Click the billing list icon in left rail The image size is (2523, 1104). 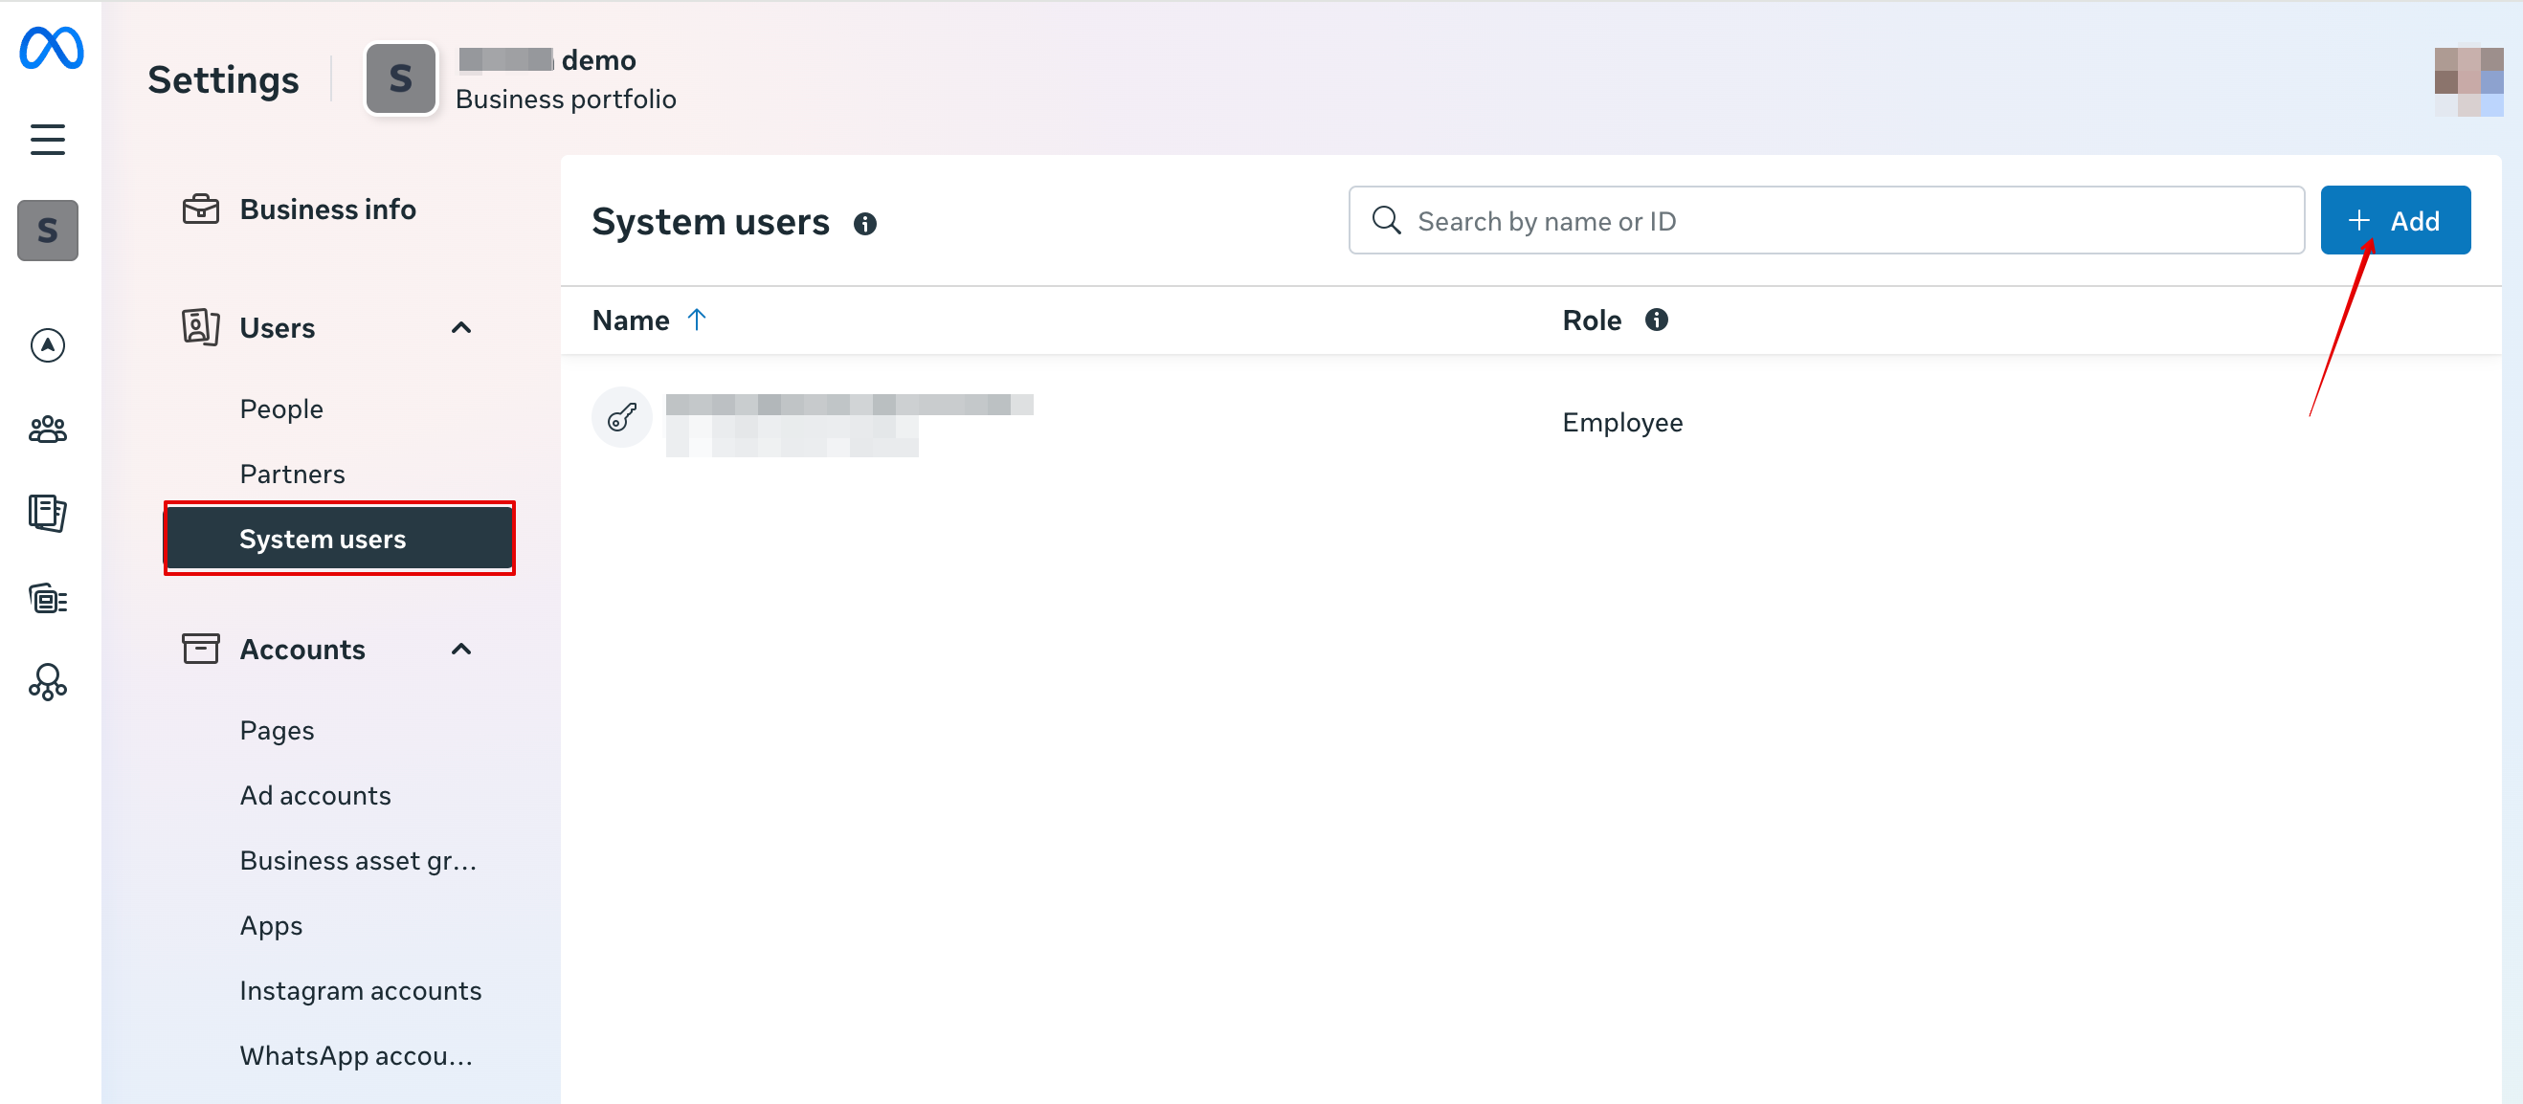[x=47, y=598]
